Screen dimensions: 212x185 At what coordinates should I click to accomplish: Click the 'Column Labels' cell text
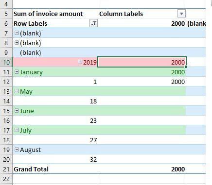121,14
